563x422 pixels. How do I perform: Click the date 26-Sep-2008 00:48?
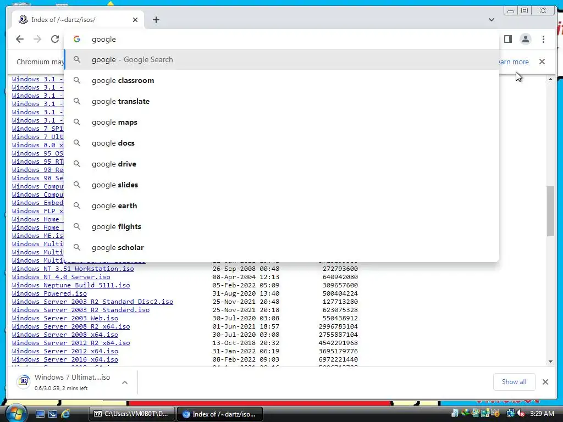click(246, 269)
